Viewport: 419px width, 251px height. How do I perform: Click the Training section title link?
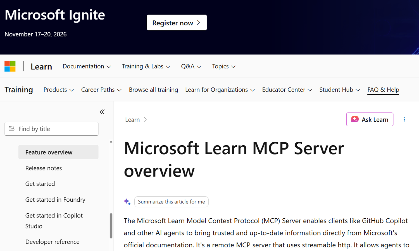(x=19, y=90)
